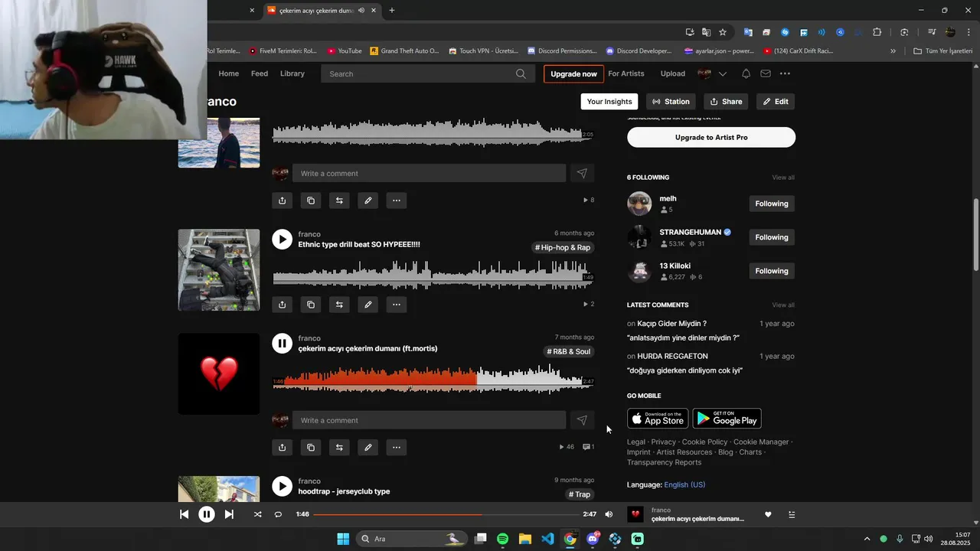Play hoodtrap - jerseyclub type track
The image size is (980, 551).
(x=282, y=486)
